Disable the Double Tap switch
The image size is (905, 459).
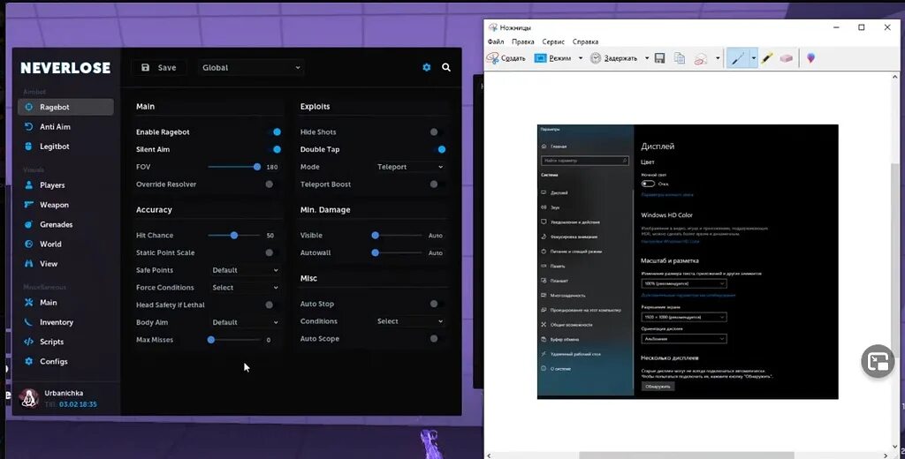point(438,149)
